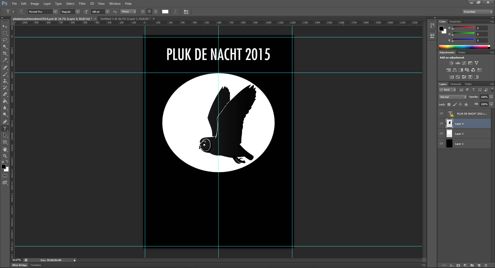Open the anti-aliasing Sharp dropdown
Screen dimensions: 495x268
pyautogui.click(x=128, y=12)
